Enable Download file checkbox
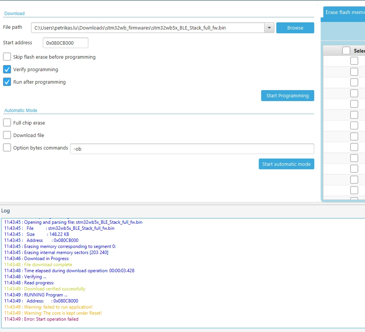The height and width of the screenshot is (332, 365). (7, 135)
